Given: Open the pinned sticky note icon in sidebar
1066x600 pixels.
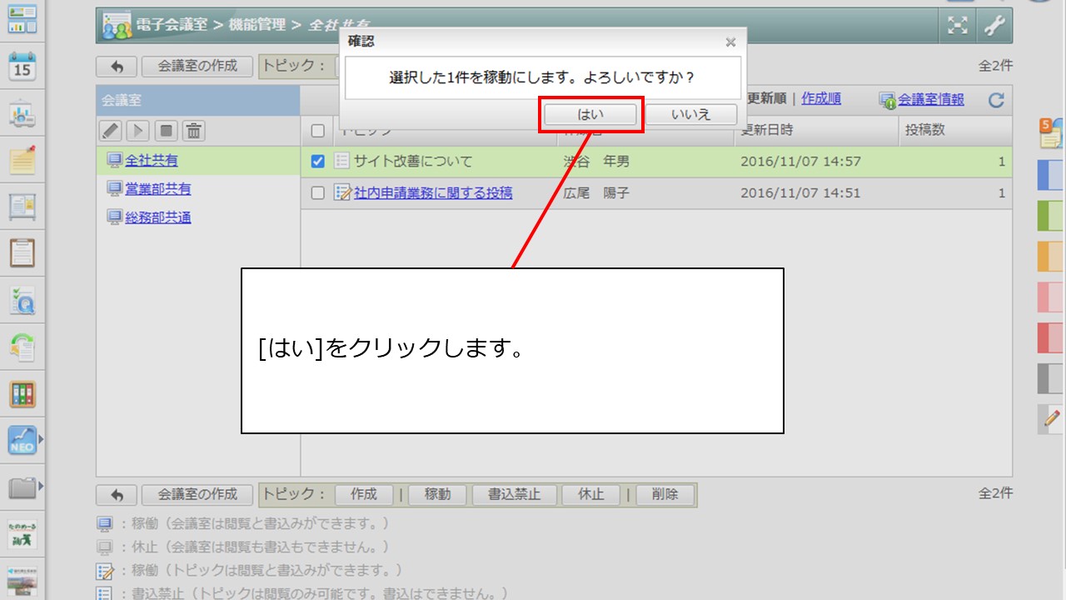Looking at the screenshot, I should 22,159.
